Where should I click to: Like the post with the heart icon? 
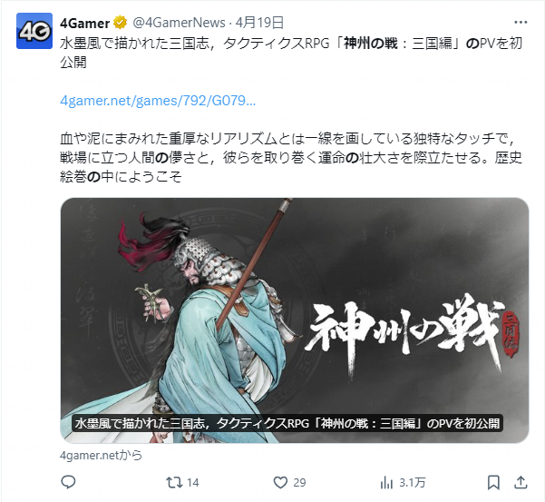click(x=280, y=483)
